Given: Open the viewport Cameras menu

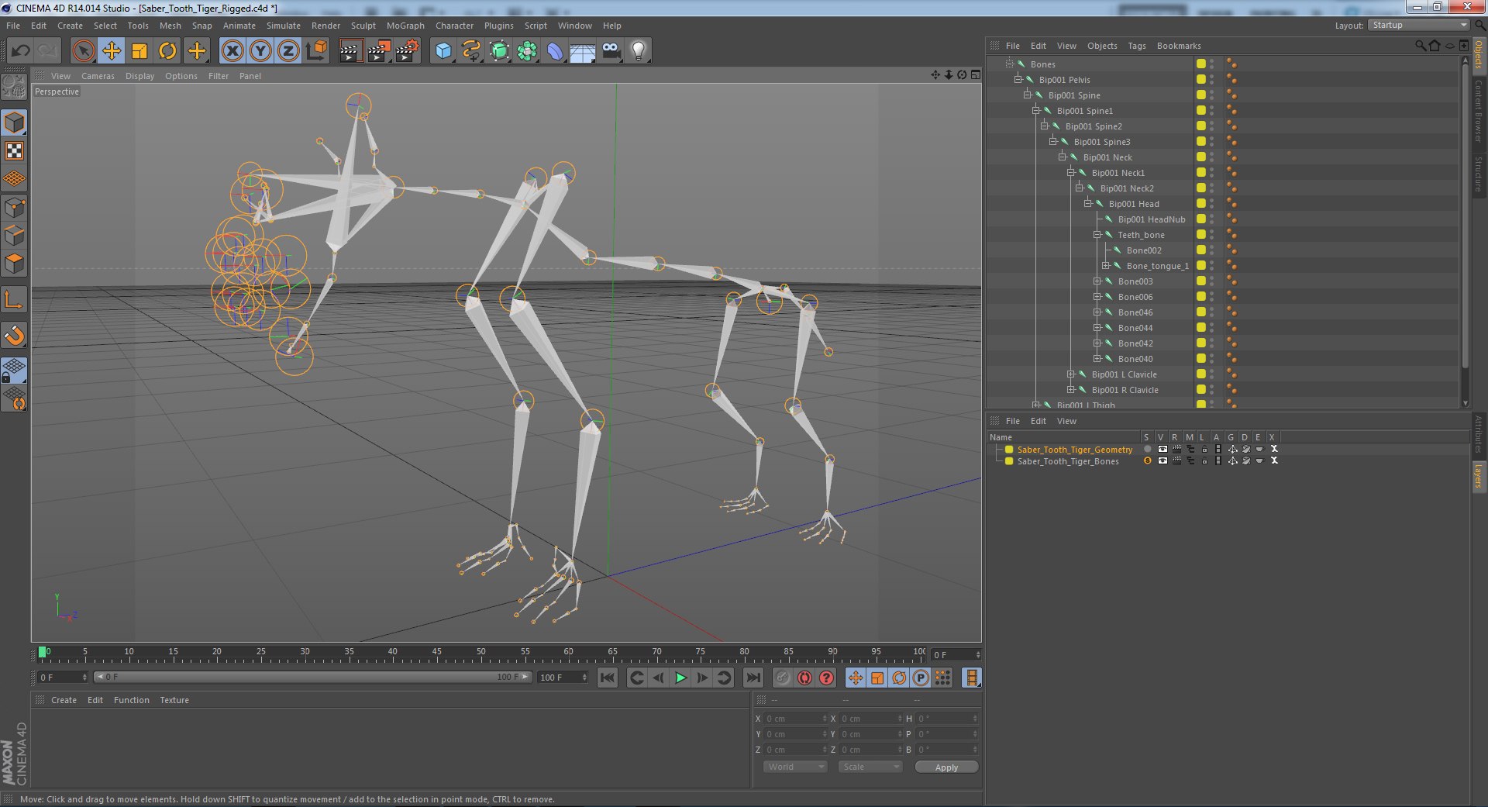Looking at the screenshot, I should (x=98, y=76).
